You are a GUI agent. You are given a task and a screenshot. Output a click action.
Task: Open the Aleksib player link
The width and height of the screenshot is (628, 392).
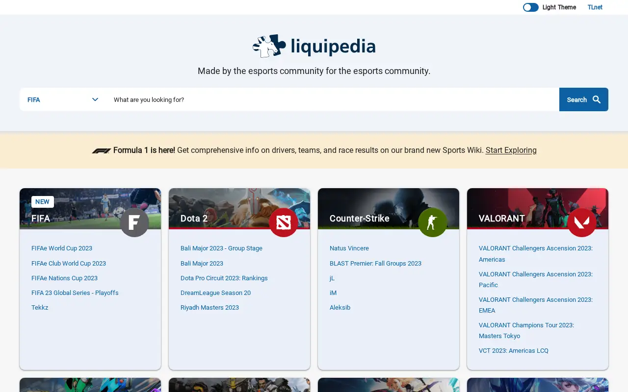click(x=340, y=307)
